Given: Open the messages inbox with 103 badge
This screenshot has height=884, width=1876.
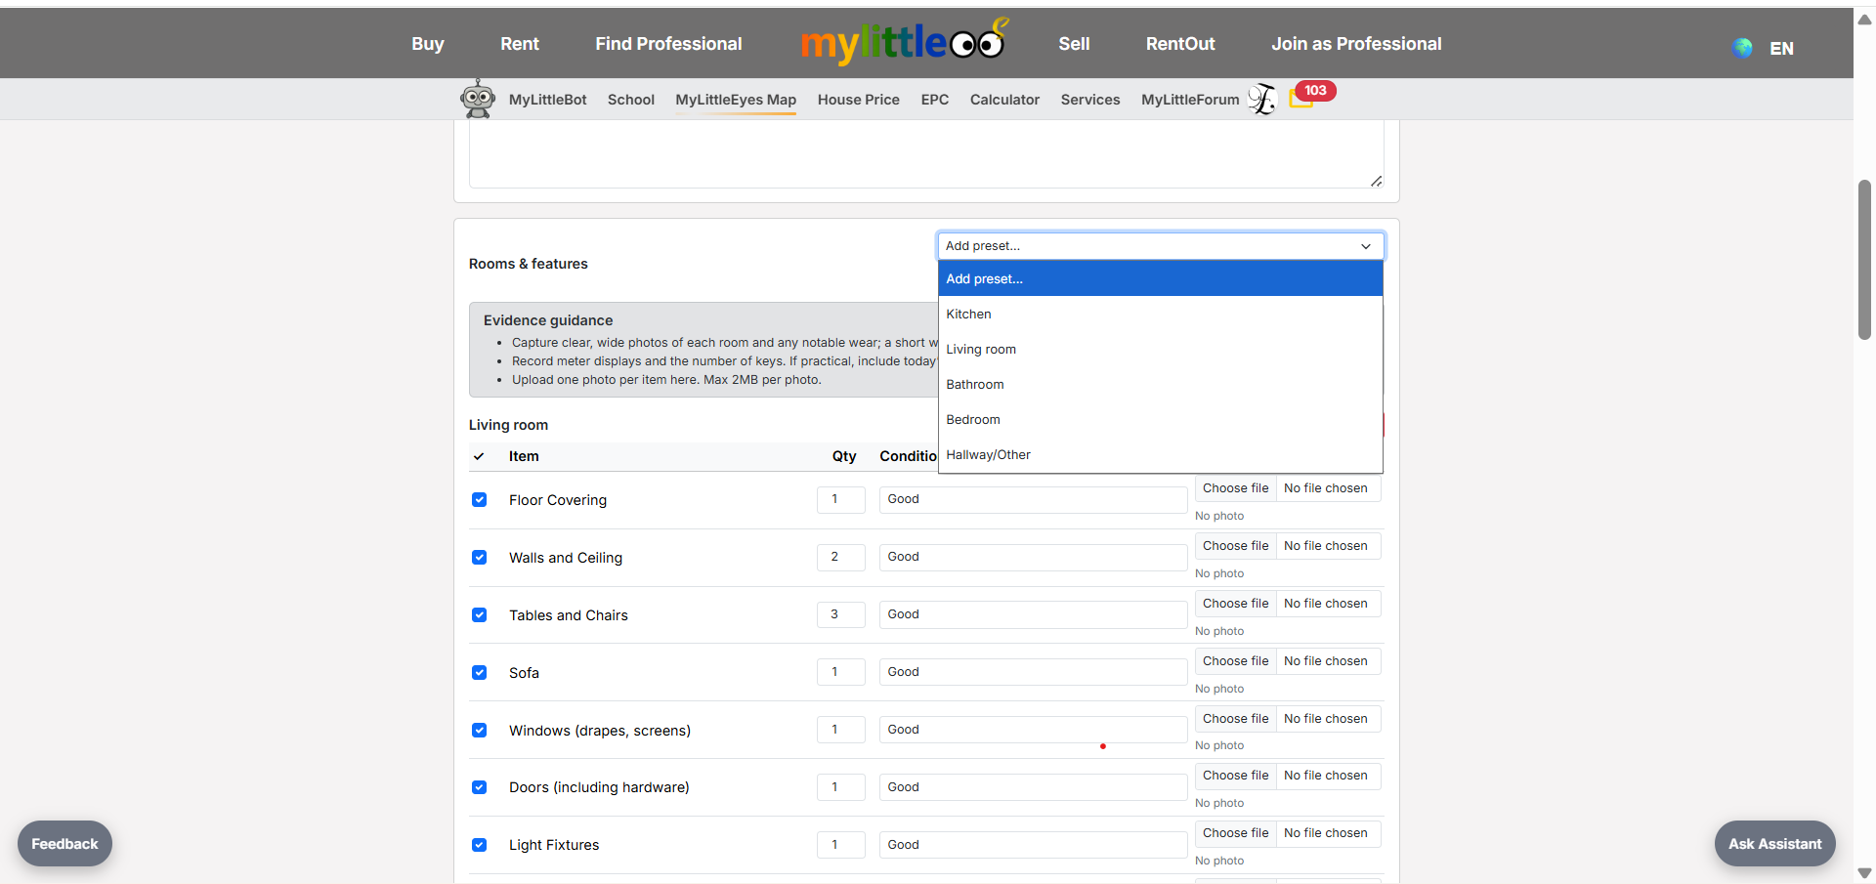Looking at the screenshot, I should pyautogui.click(x=1301, y=98).
